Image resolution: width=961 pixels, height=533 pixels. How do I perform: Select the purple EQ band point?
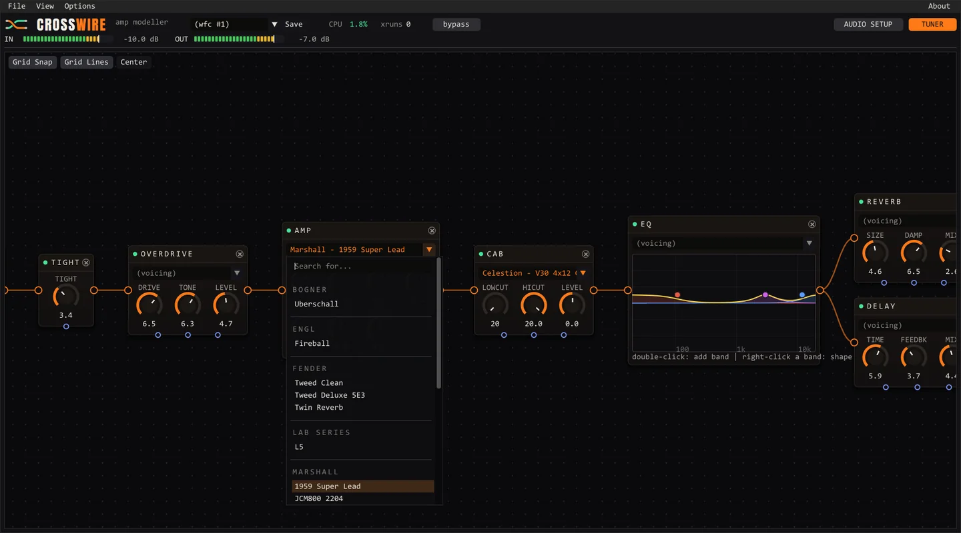765,294
